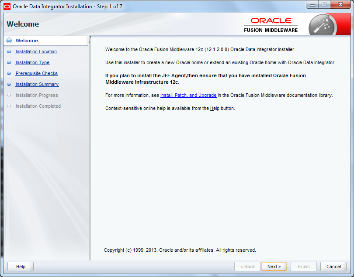The image size is (354, 277).
Task: Open the Installation Location step
Action: [36, 51]
